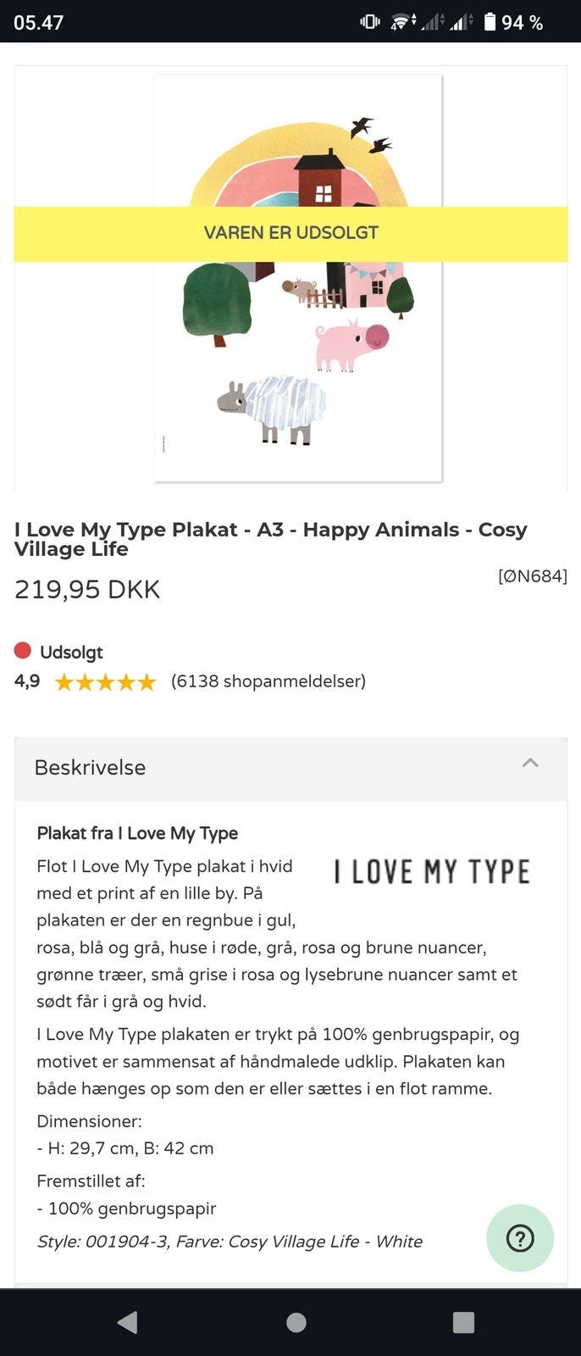Image resolution: width=581 pixels, height=1356 pixels.
Task: Tap the 219,95 DKK price
Action: click(87, 590)
